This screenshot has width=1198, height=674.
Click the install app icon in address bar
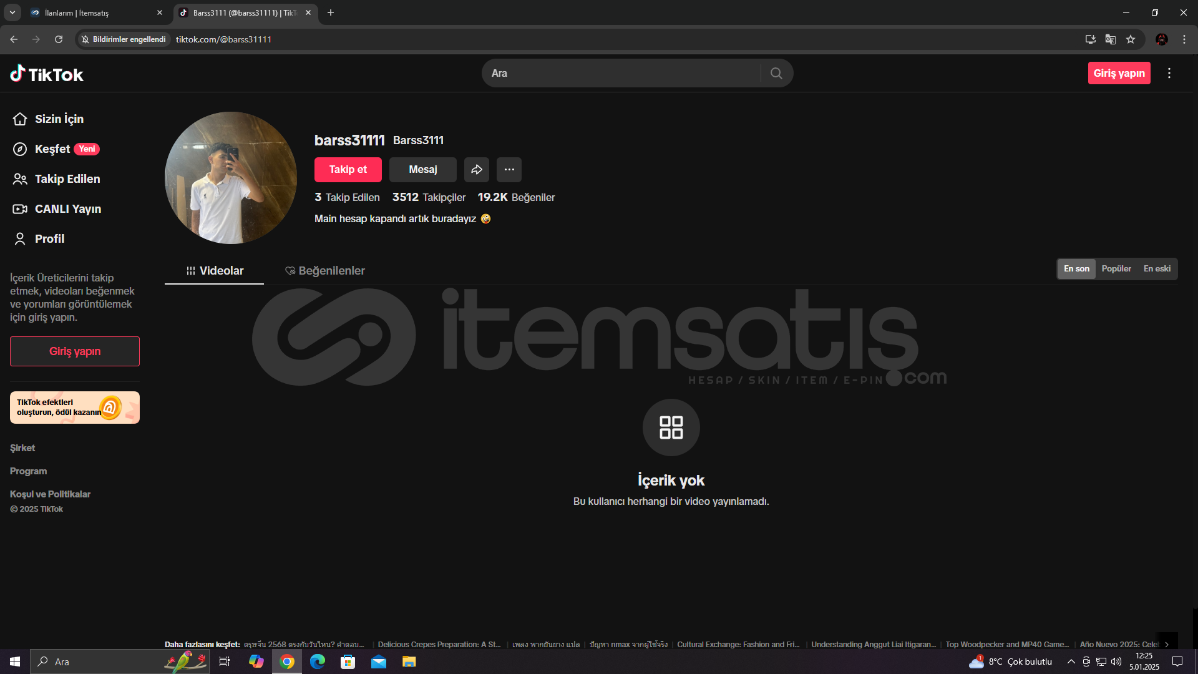coord(1091,39)
